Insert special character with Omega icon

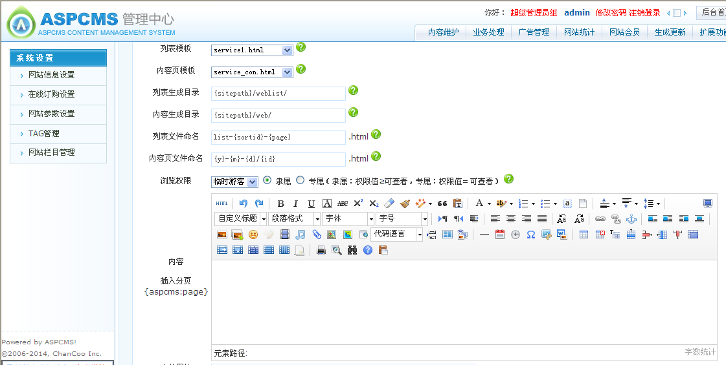[x=531, y=235]
